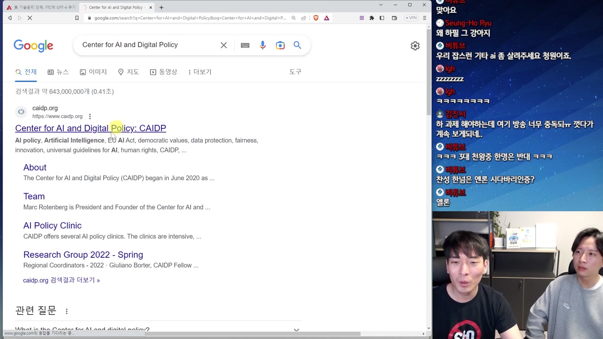This screenshot has height=339, width=603.
Task: Open the Research Group 2022 - Spring link
Action: point(83,255)
